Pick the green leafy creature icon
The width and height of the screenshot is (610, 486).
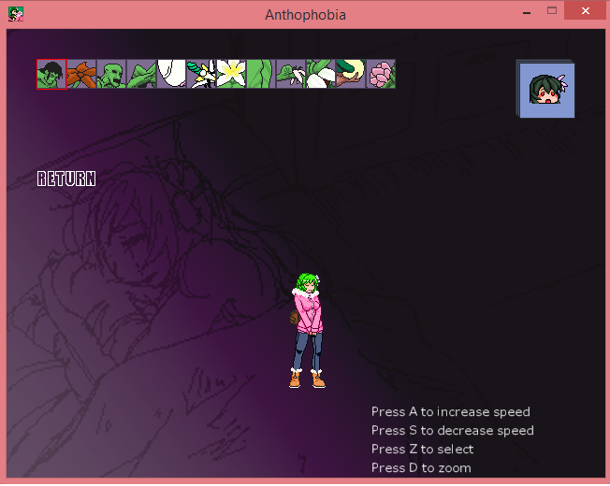pos(141,75)
